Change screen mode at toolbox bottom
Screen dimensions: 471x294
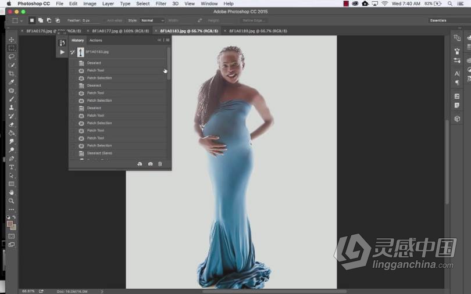(12, 245)
